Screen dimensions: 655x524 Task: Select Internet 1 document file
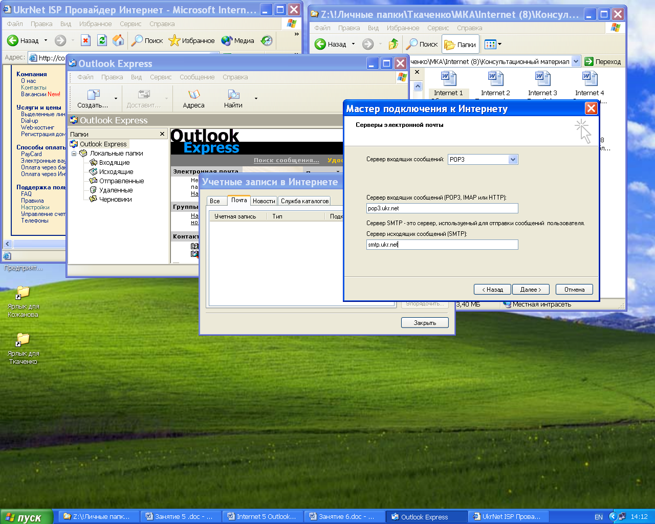click(448, 83)
